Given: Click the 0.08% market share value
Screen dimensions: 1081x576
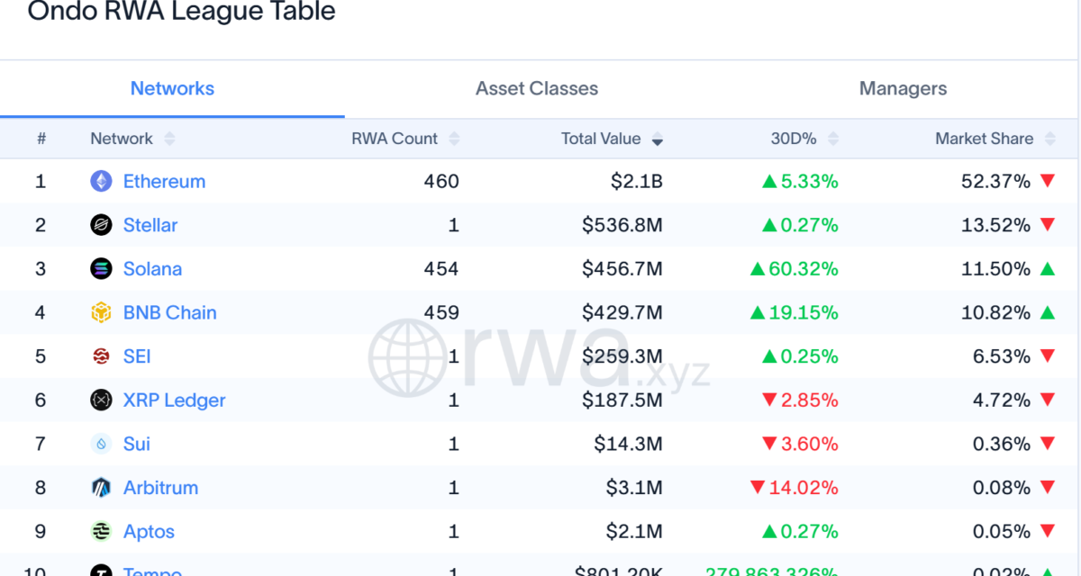Looking at the screenshot, I should click(1001, 488).
